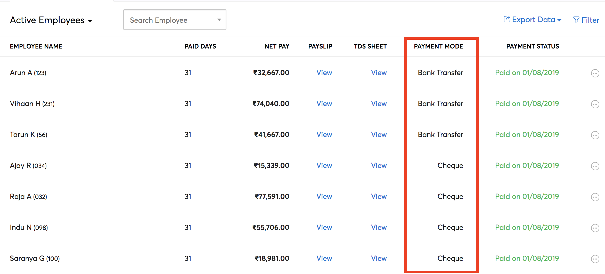Image resolution: width=605 pixels, height=274 pixels.
Task: Open the Export Data dropdown menu
Action: point(533,20)
